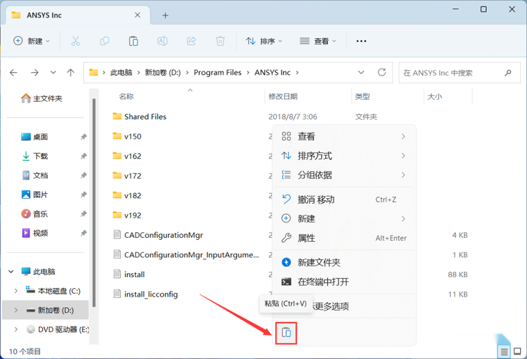
Task: Select the v182 folder
Action: (x=127, y=195)
